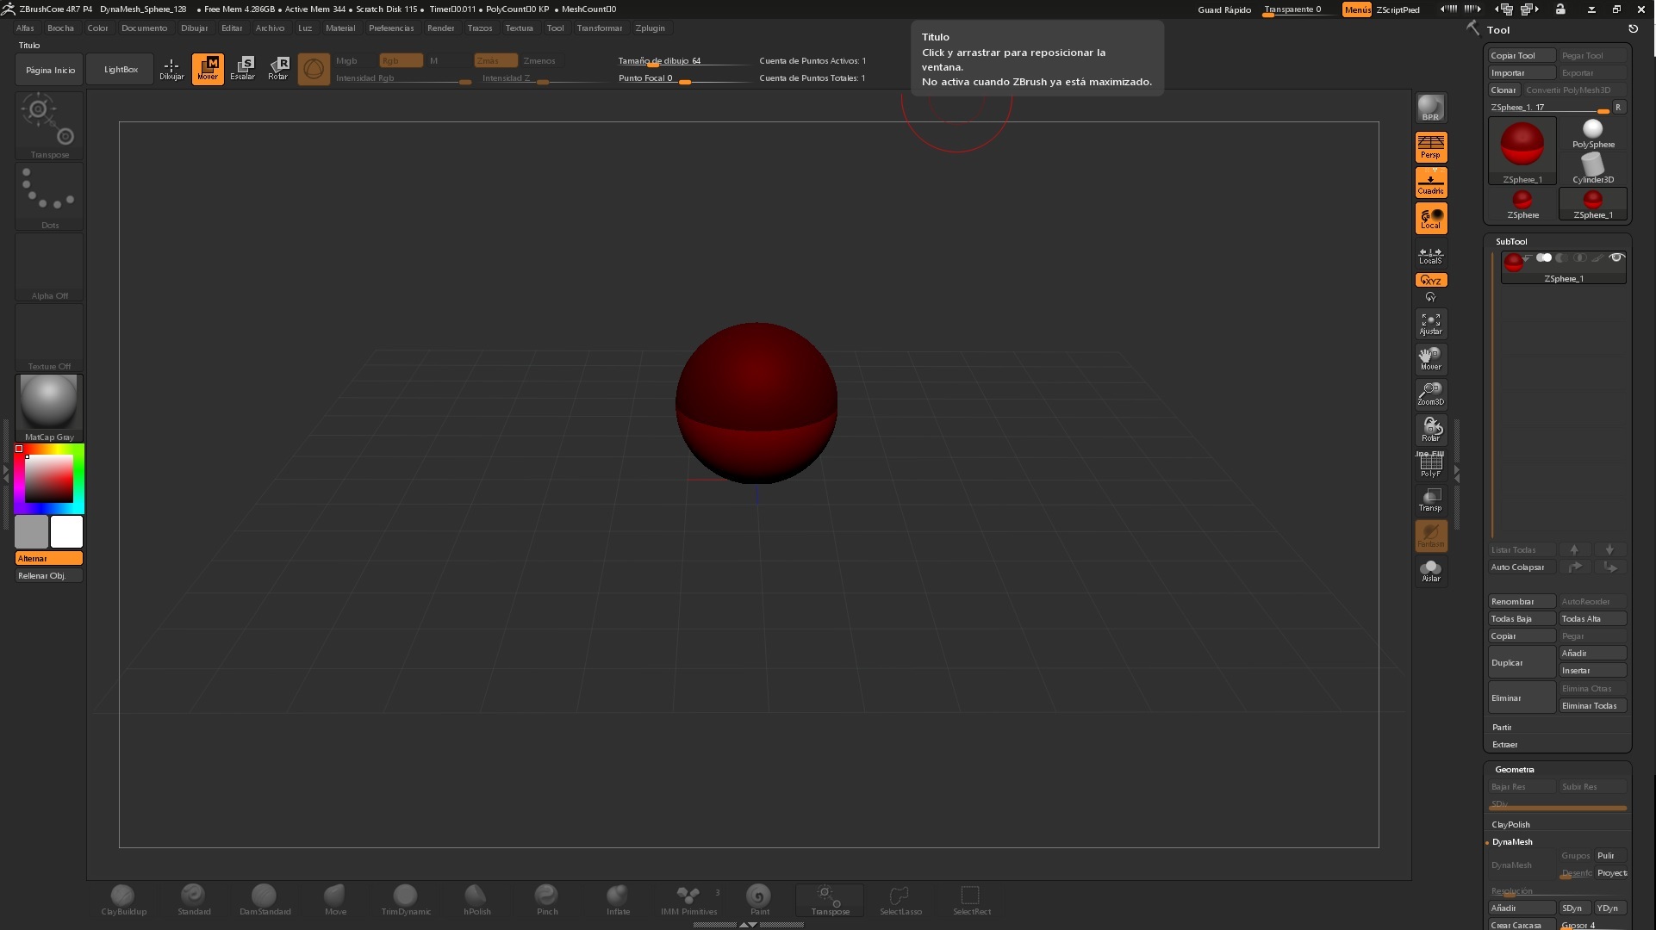The height and width of the screenshot is (930, 1656).
Task: Toggle Persp perspective view
Action: [1430, 146]
